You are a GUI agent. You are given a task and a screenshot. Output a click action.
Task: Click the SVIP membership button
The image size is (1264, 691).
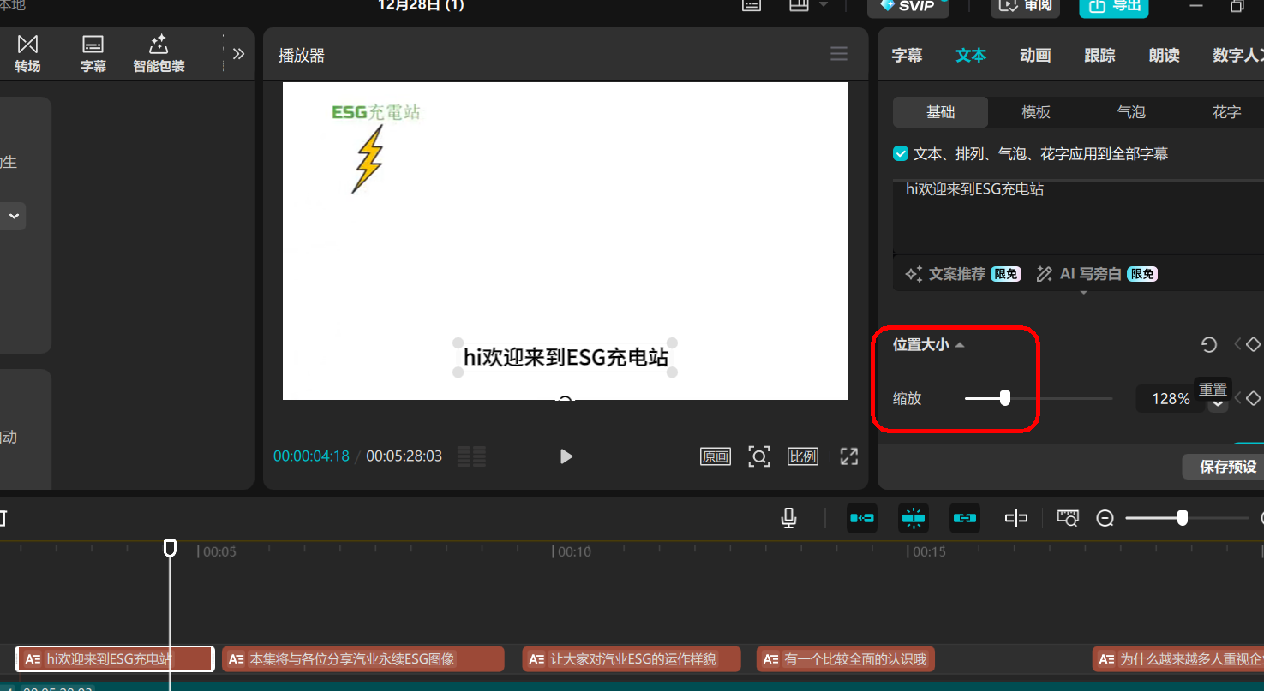pyautogui.click(x=908, y=7)
